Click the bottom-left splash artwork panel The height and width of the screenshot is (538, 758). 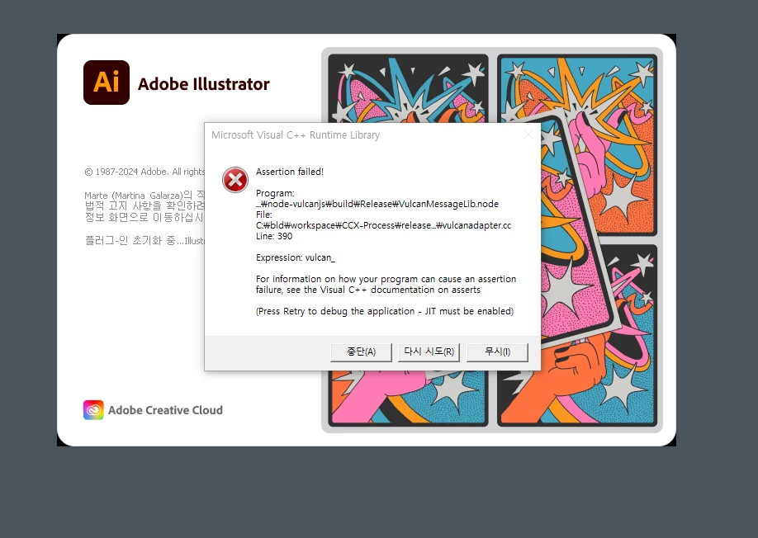click(x=409, y=399)
